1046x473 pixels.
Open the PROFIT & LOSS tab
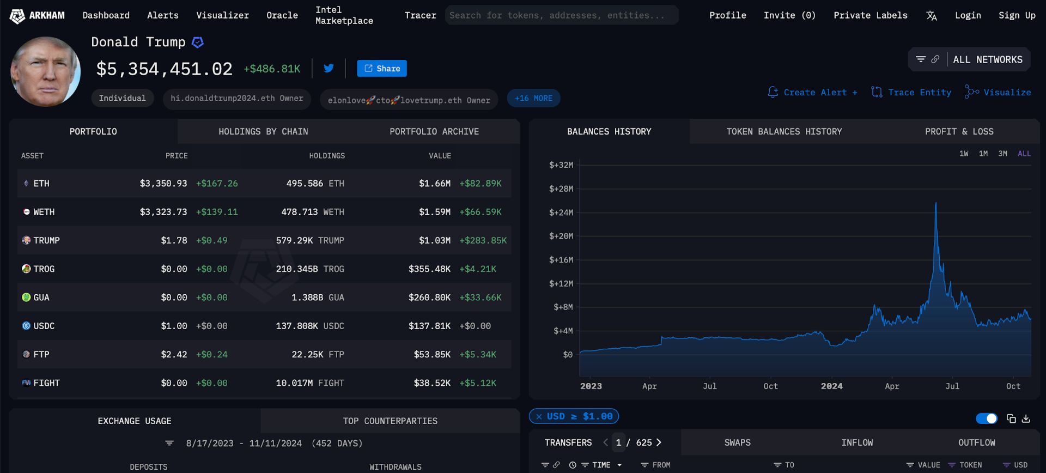(x=959, y=131)
